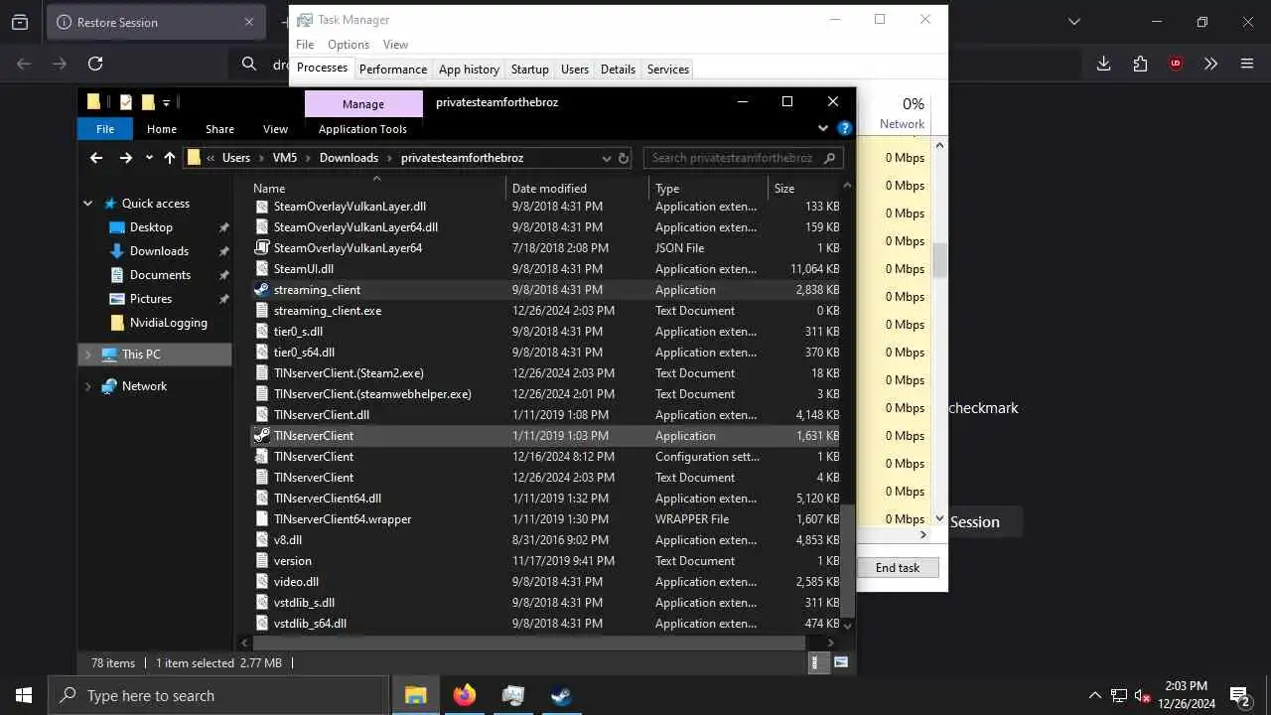The height and width of the screenshot is (715, 1271).
Task: Click End task button in Task Manager
Action: pyautogui.click(x=898, y=568)
